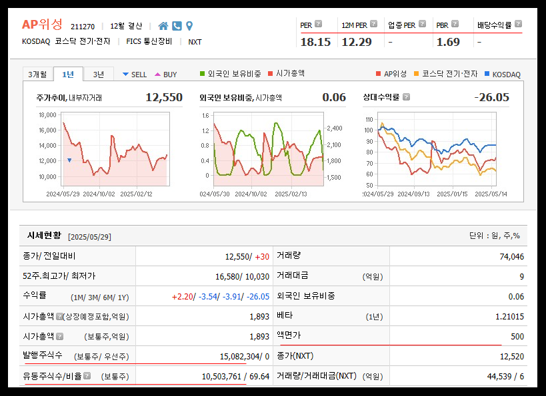Click the 외국인 보유비중 chart area
The height and width of the screenshot is (396, 546).
269,149
